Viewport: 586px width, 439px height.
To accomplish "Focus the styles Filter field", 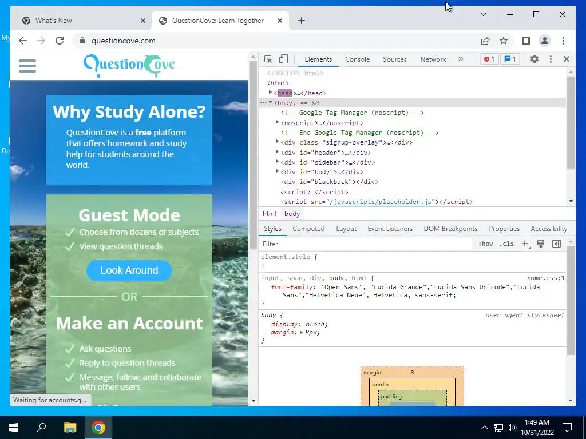I will [x=366, y=244].
